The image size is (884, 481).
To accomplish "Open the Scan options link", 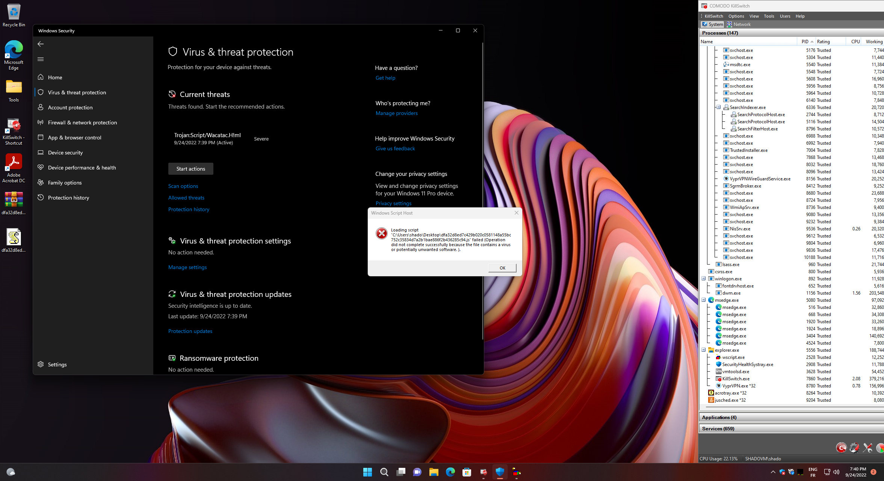I will pos(183,186).
